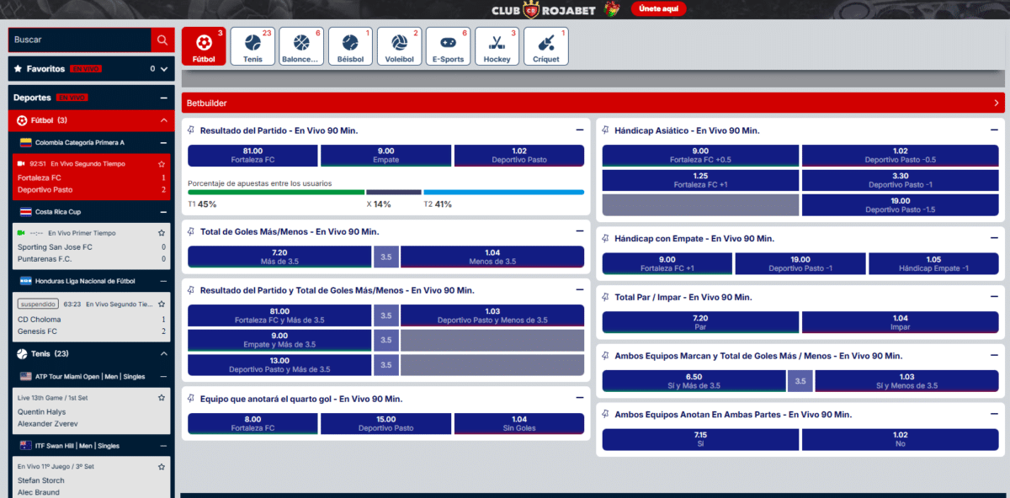Image resolution: width=1010 pixels, height=498 pixels.
Task: Pin the Hándicap Asiático market
Action: pos(607,130)
